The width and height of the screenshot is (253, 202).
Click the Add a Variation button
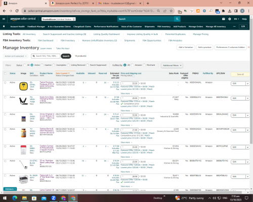pos(186,47)
